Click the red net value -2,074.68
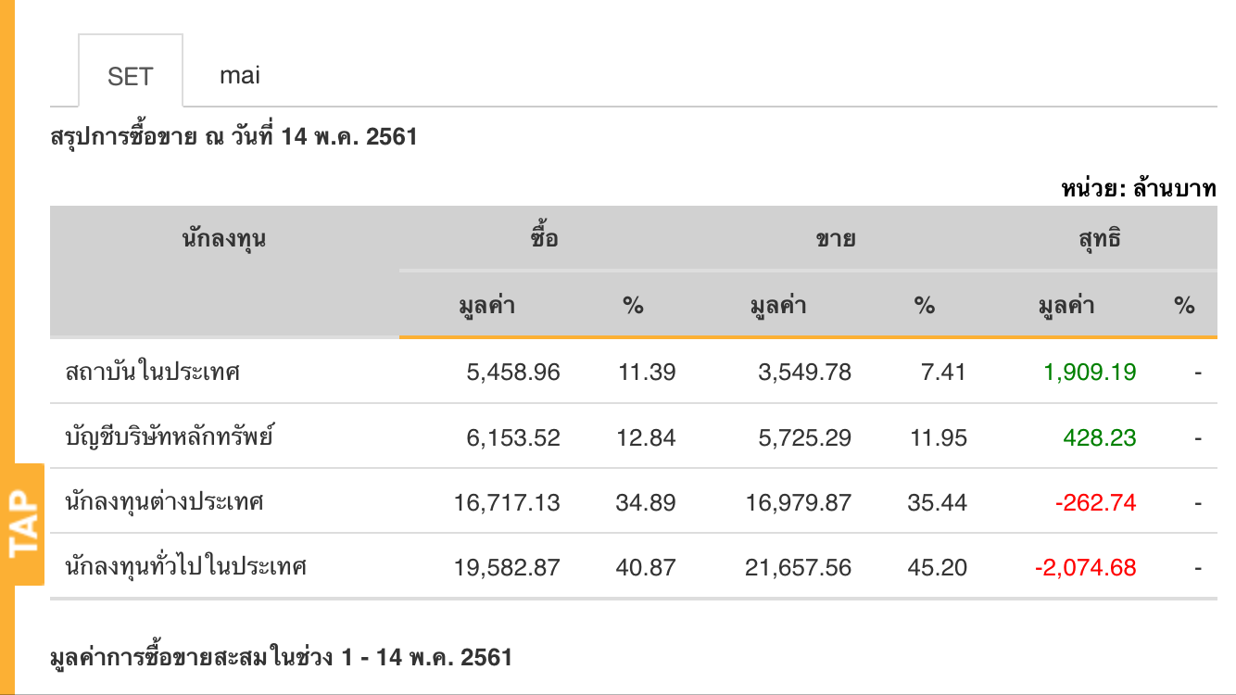The image size is (1236, 695). point(1085,567)
